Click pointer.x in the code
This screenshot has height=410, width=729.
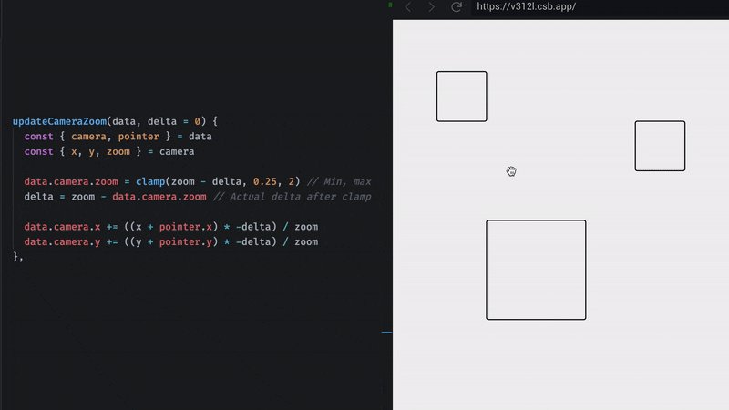point(186,227)
